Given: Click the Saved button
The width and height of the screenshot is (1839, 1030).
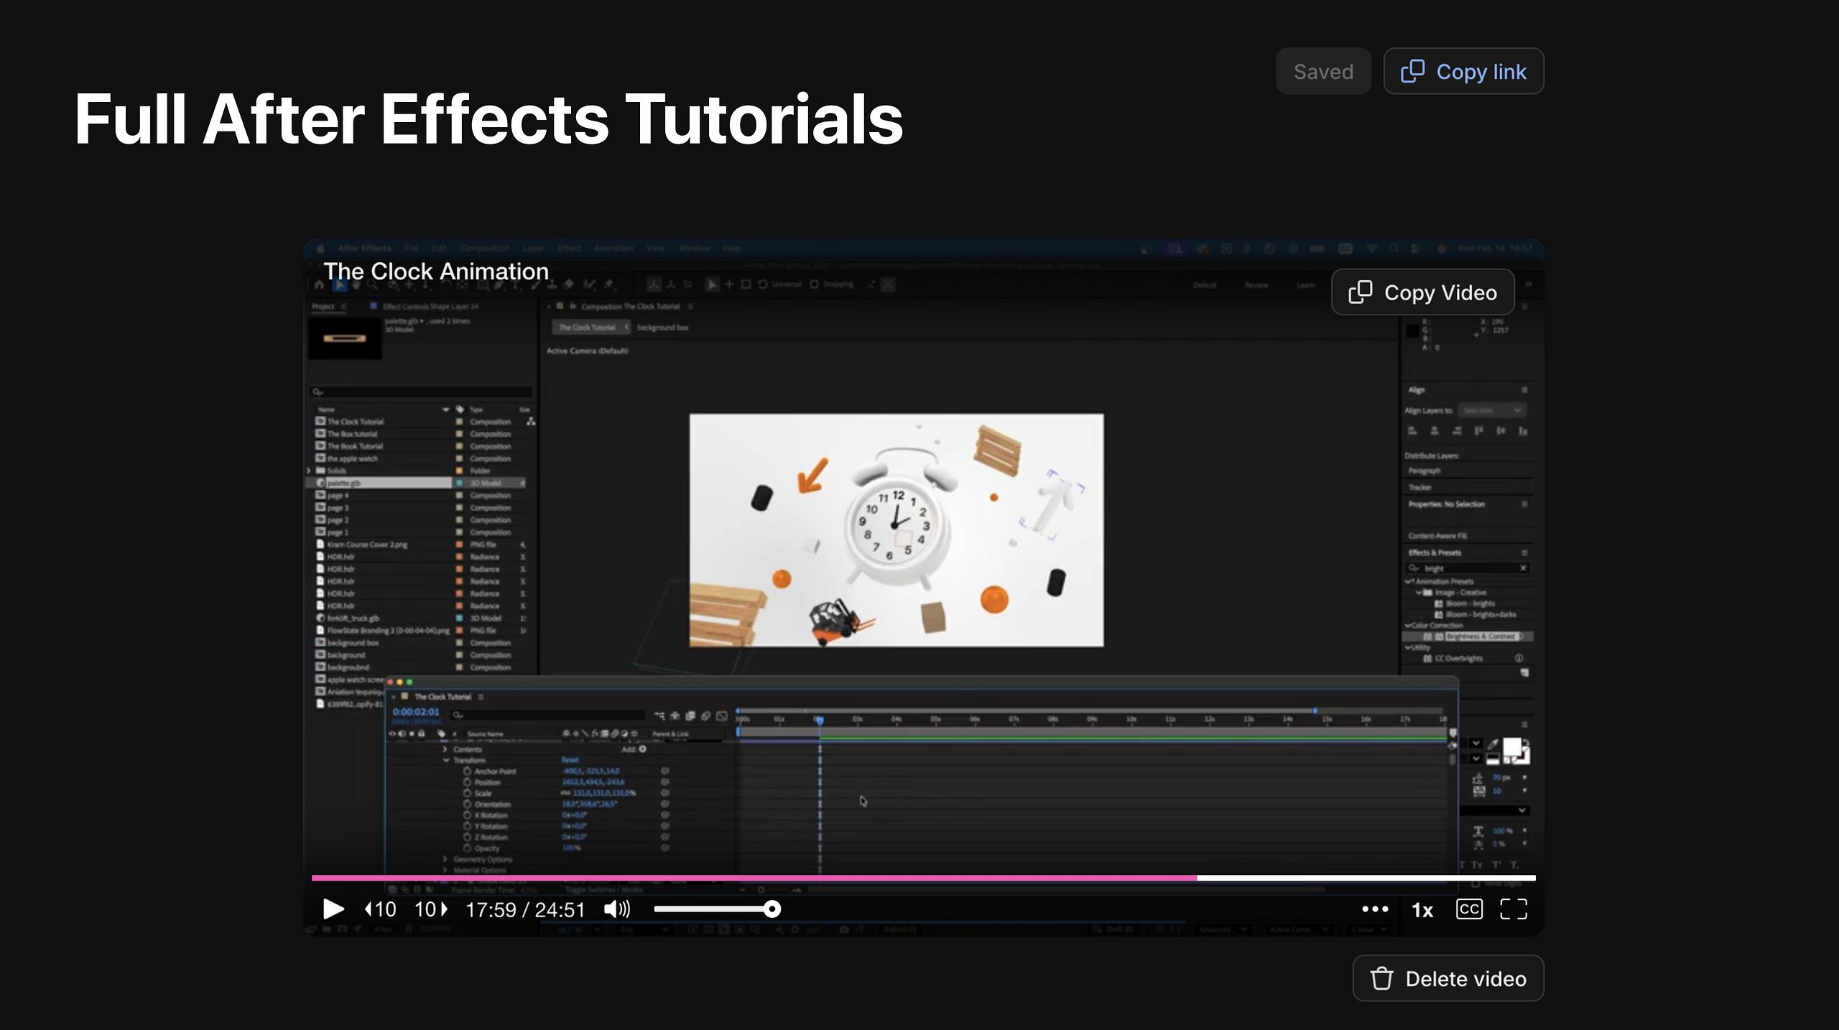Looking at the screenshot, I should pyautogui.click(x=1323, y=71).
